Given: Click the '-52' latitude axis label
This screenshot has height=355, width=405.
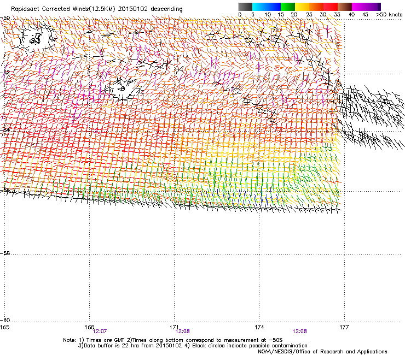Looking at the screenshot, I should (5, 73).
